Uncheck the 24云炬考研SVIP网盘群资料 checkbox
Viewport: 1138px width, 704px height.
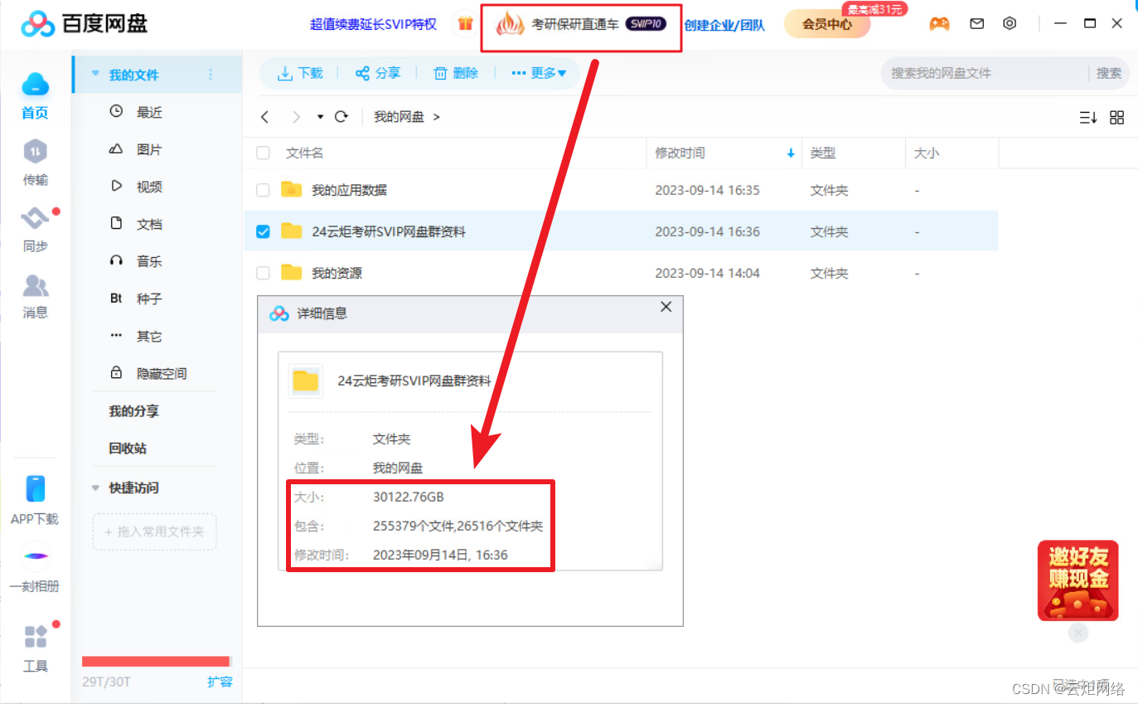[263, 231]
